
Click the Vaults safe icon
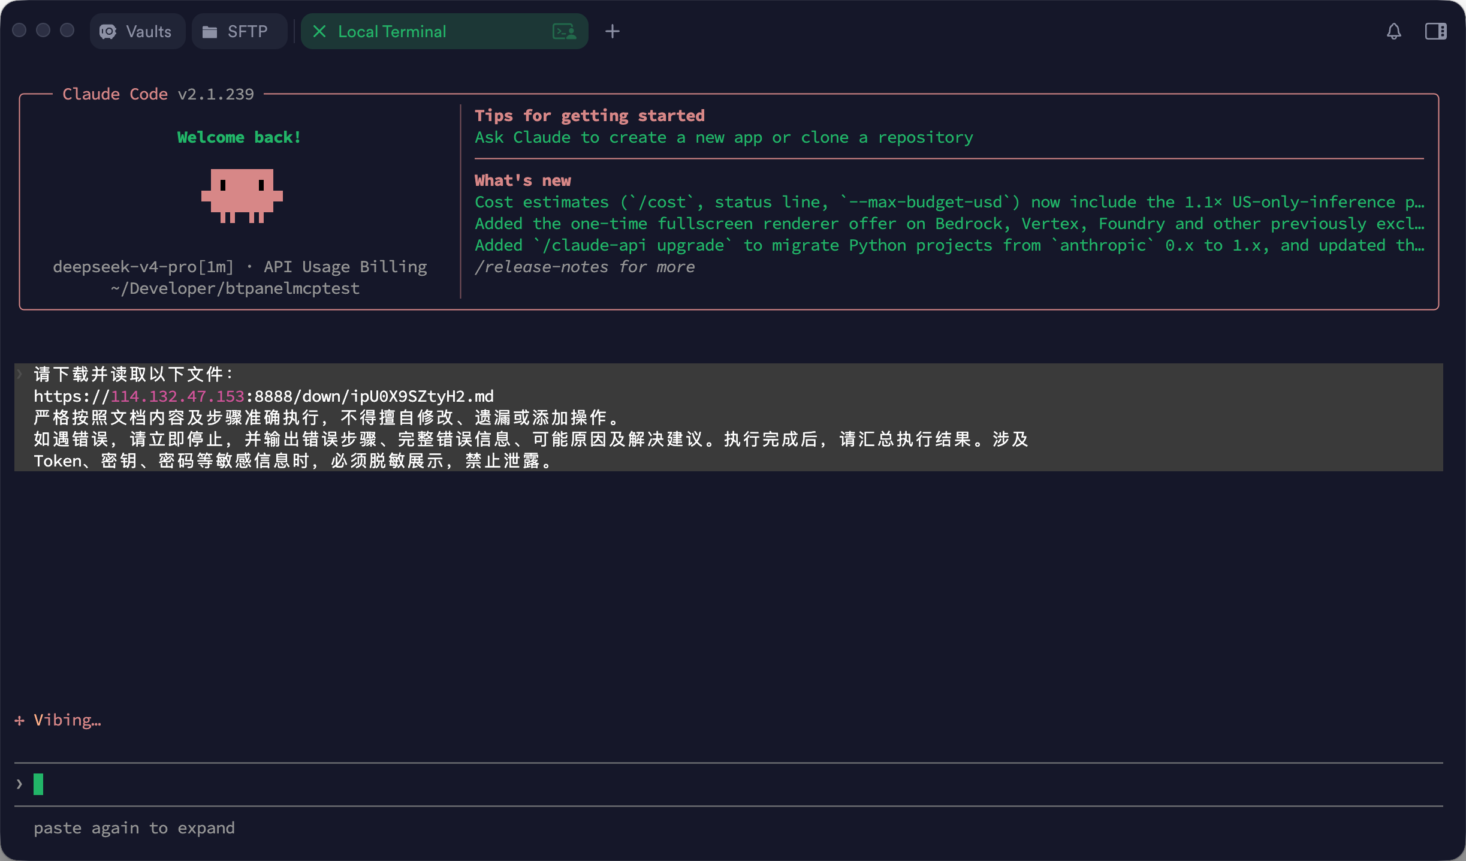(x=108, y=32)
